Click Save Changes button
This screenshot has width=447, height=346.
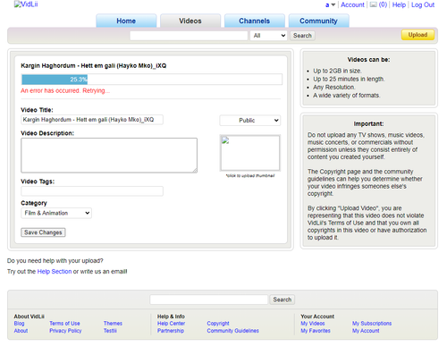point(43,232)
